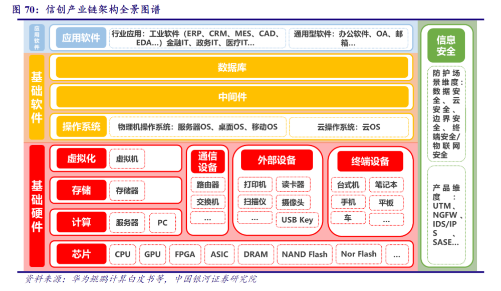Select the NAND Flash box
This screenshot has height=291, width=501.
[x=305, y=254]
